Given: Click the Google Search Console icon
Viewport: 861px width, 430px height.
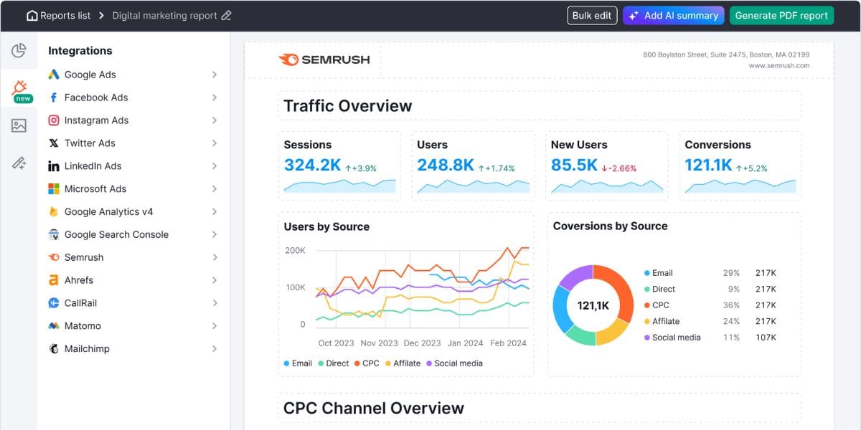Looking at the screenshot, I should coord(54,234).
